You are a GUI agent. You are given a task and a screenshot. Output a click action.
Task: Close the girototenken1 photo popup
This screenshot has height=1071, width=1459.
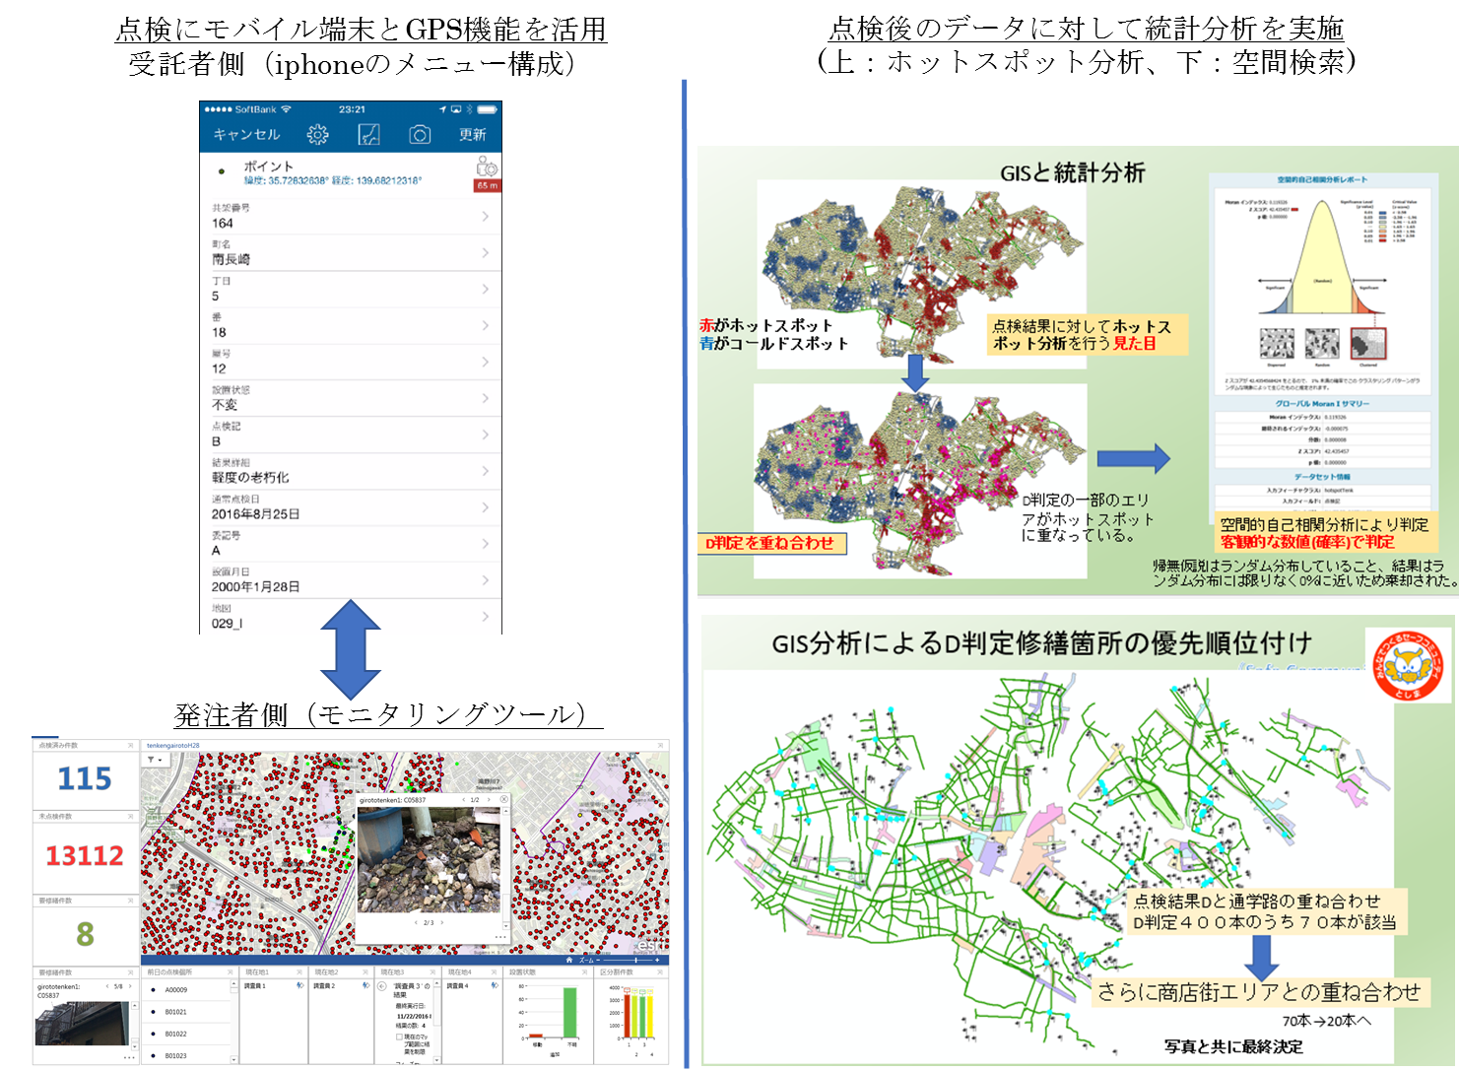[x=504, y=800]
